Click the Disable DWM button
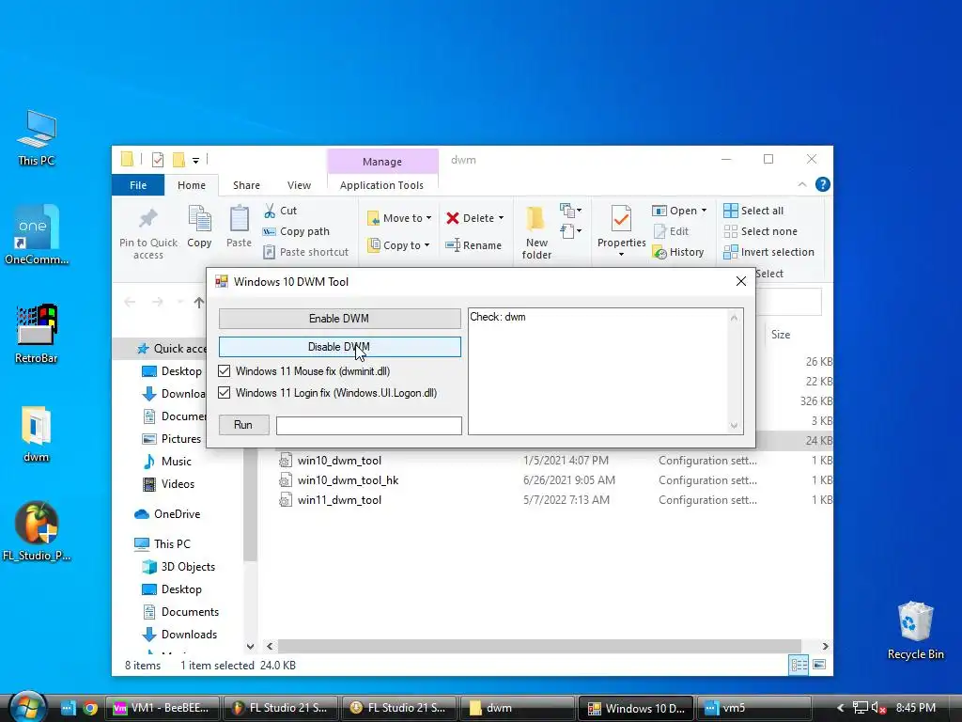This screenshot has width=962, height=722. 339,347
